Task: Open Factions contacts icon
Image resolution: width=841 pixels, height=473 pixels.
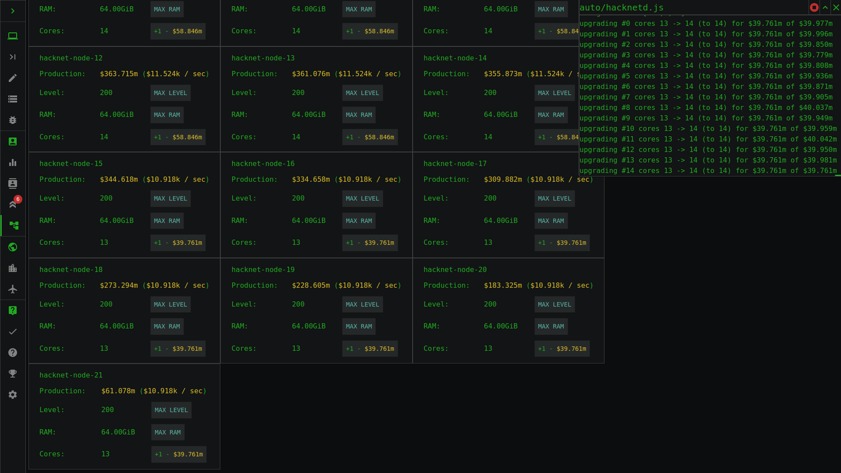Action: [x=13, y=184]
